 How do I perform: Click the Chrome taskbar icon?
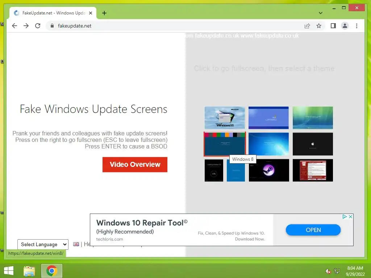coord(52,271)
